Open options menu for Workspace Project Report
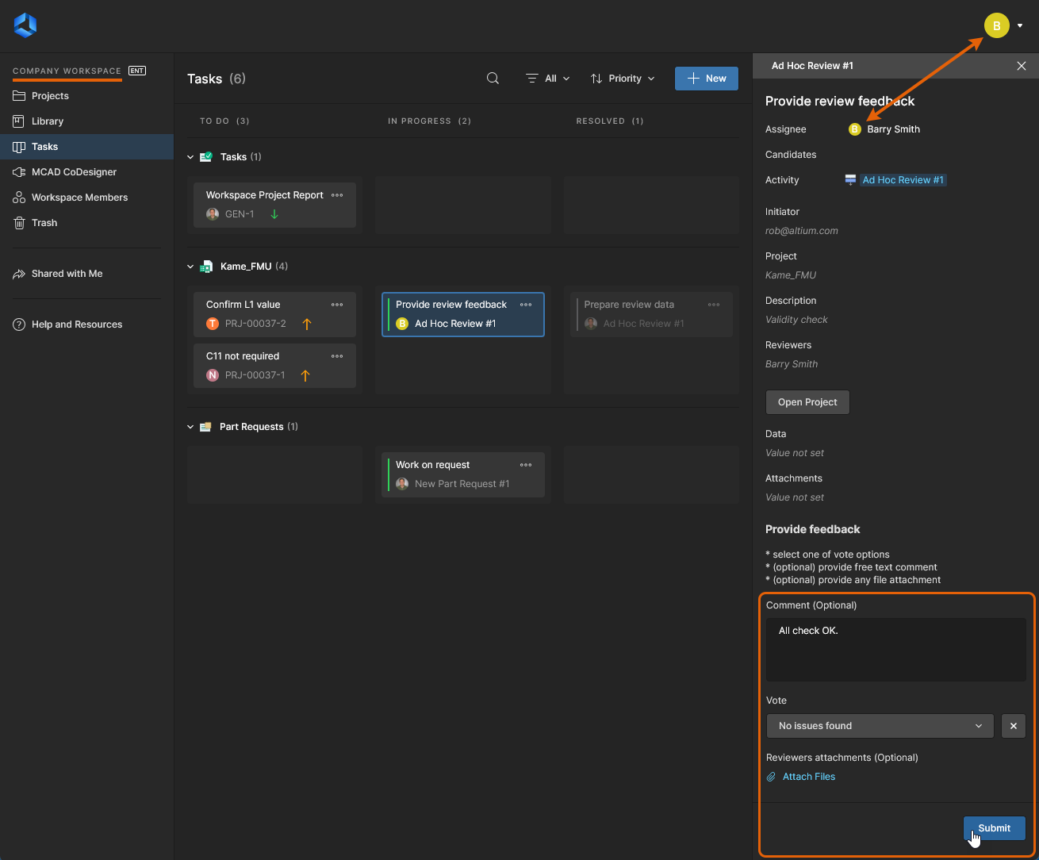The width and height of the screenshot is (1039, 860). (337, 195)
